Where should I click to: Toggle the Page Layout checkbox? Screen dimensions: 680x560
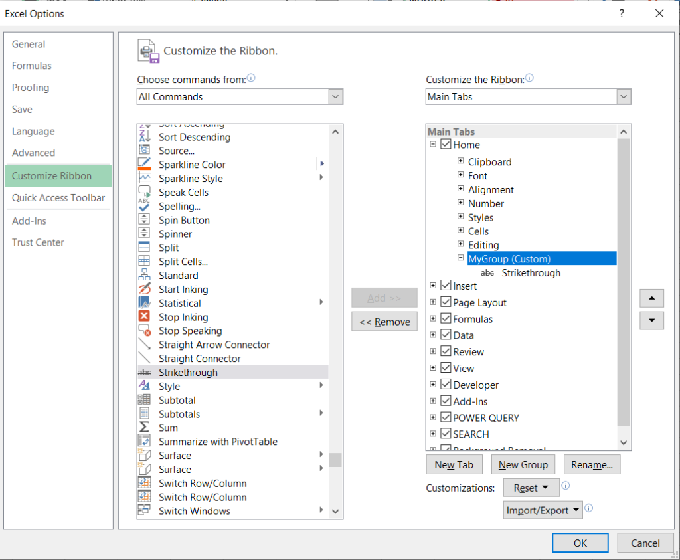pyautogui.click(x=446, y=302)
